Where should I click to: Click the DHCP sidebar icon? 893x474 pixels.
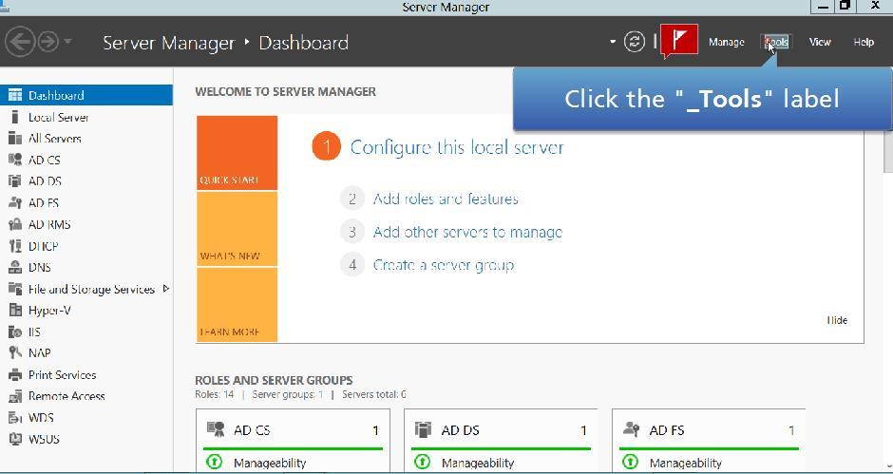pyautogui.click(x=15, y=246)
